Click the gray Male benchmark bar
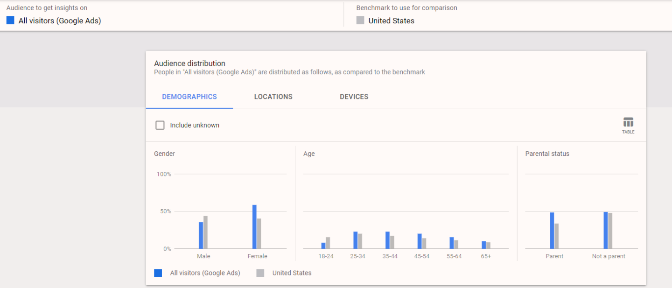 click(x=205, y=232)
